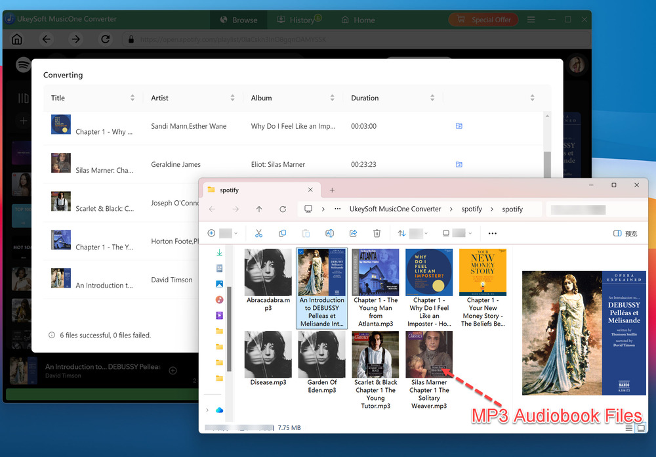Open output folder for Chapter 1 - Why row

[x=459, y=125]
